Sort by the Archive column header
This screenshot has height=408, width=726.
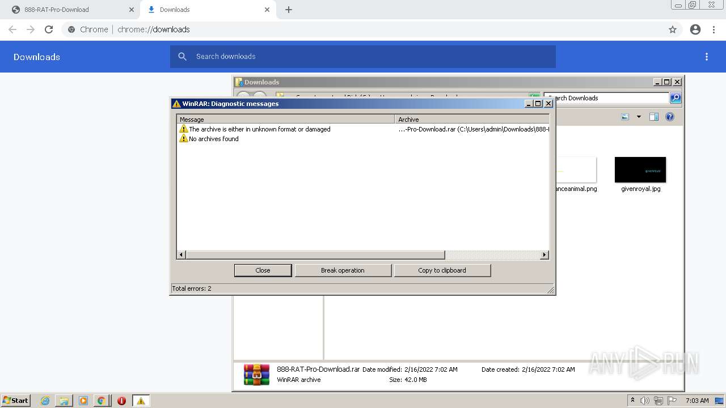tap(472, 119)
